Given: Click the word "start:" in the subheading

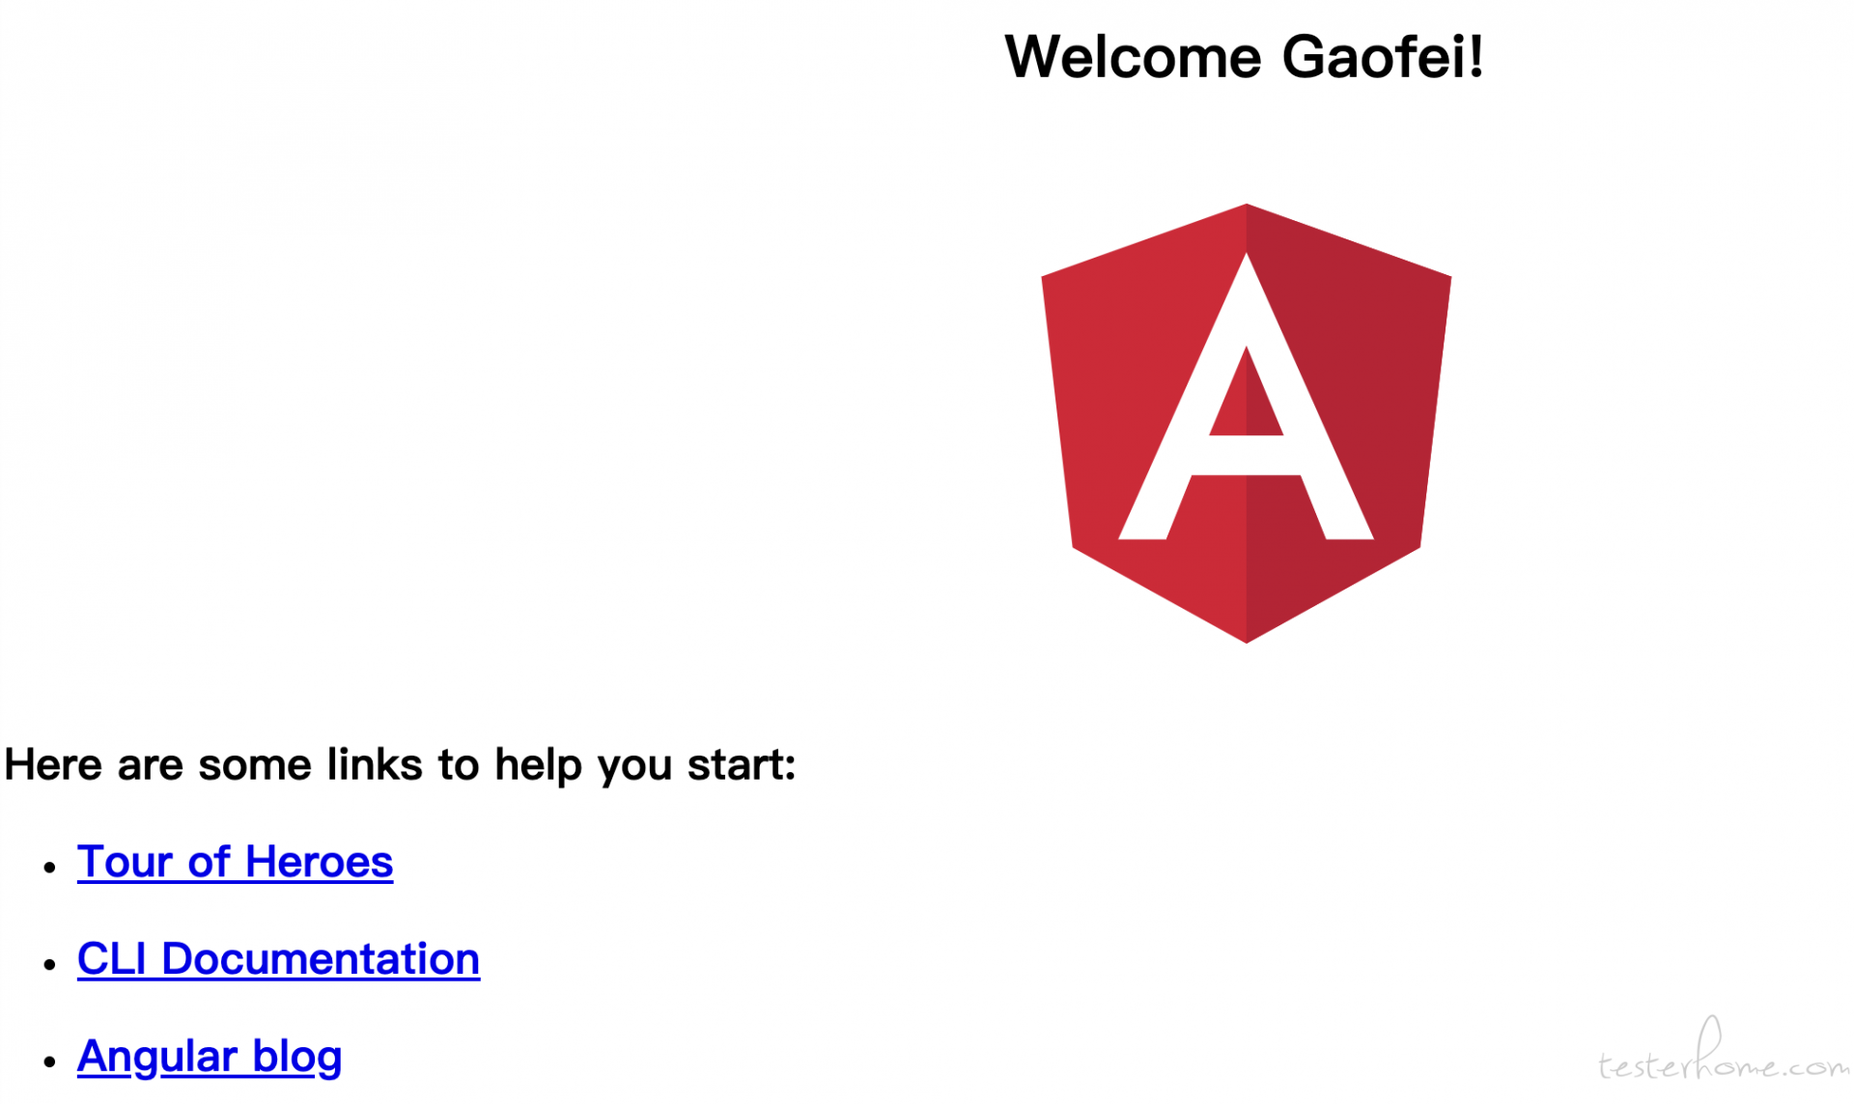Looking at the screenshot, I should tap(742, 764).
